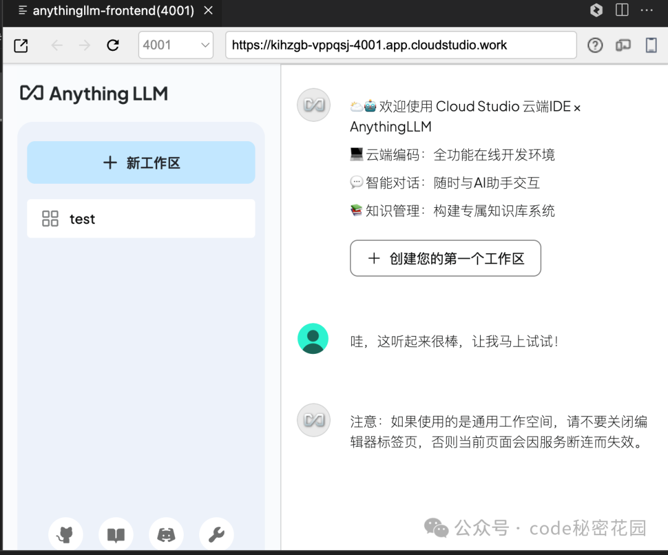Open the documentation book icon
The width and height of the screenshot is (668, 555).
point(116,535)
